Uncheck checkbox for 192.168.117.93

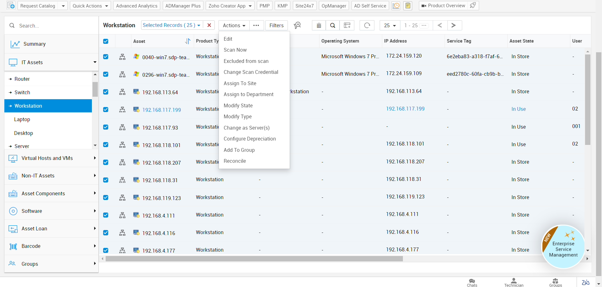[106, 127]
